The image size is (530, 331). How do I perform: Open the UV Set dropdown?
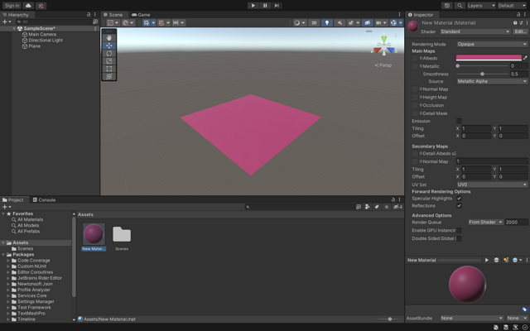tap(492, 185)
